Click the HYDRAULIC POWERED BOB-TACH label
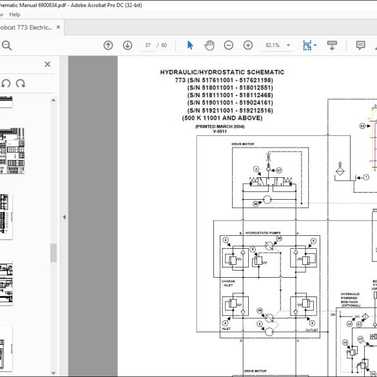Image resolution: width=377 pixels, height=377 pixels. 351,300
